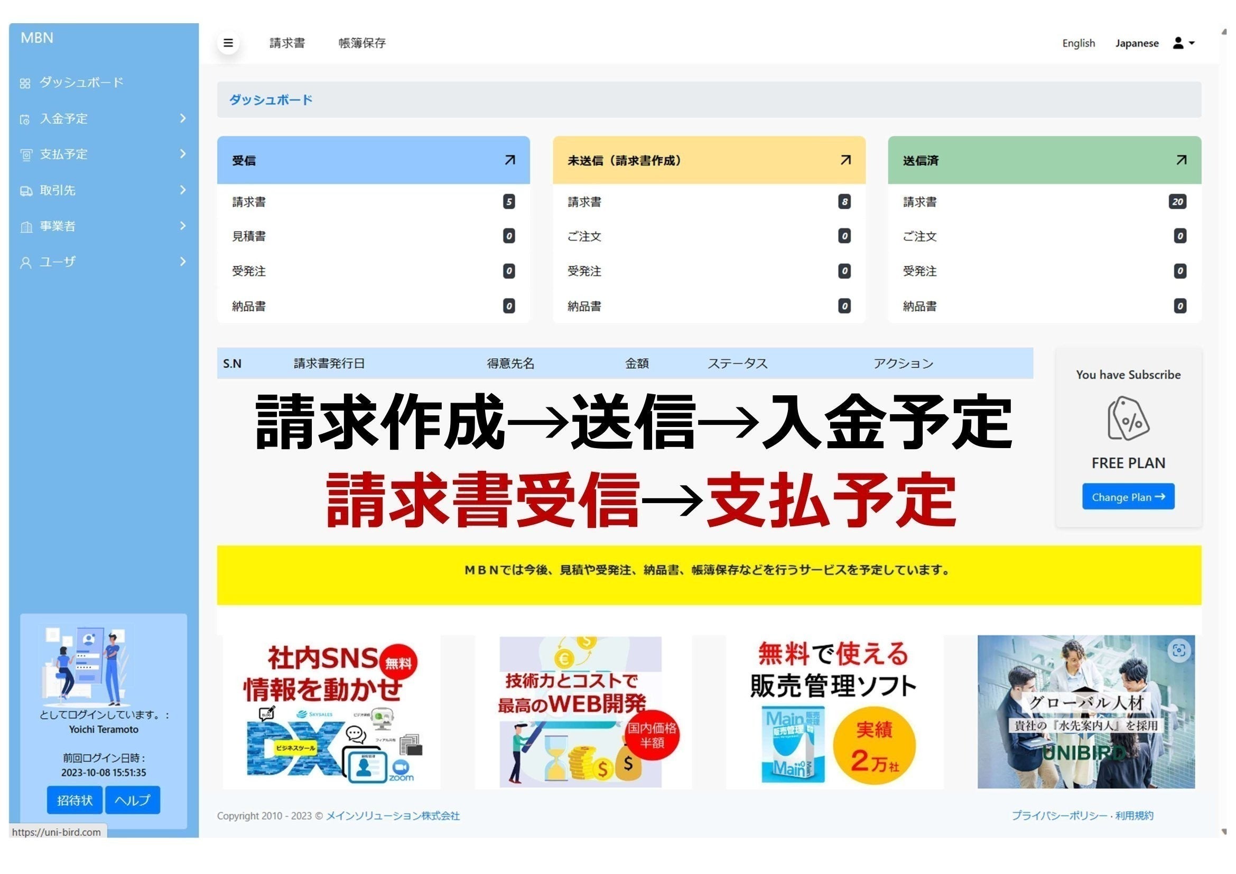Open the 受信 card arrow icon
This screenshot has width=1236, height=874.
tap(509, 160)
